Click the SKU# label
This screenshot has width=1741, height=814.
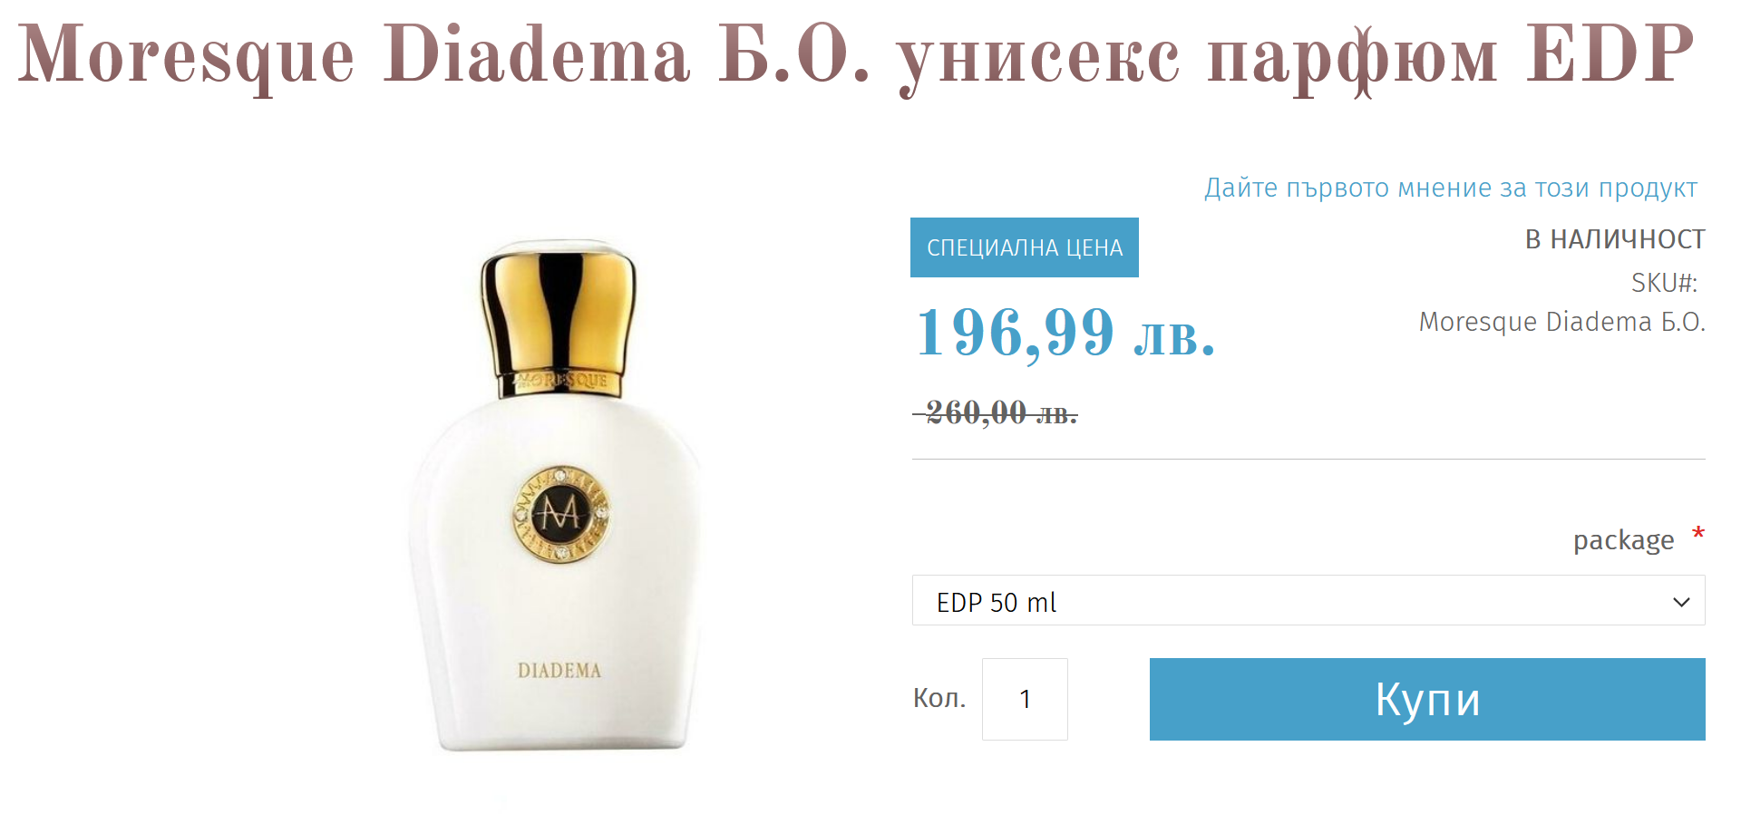(x=1664, y=283)
